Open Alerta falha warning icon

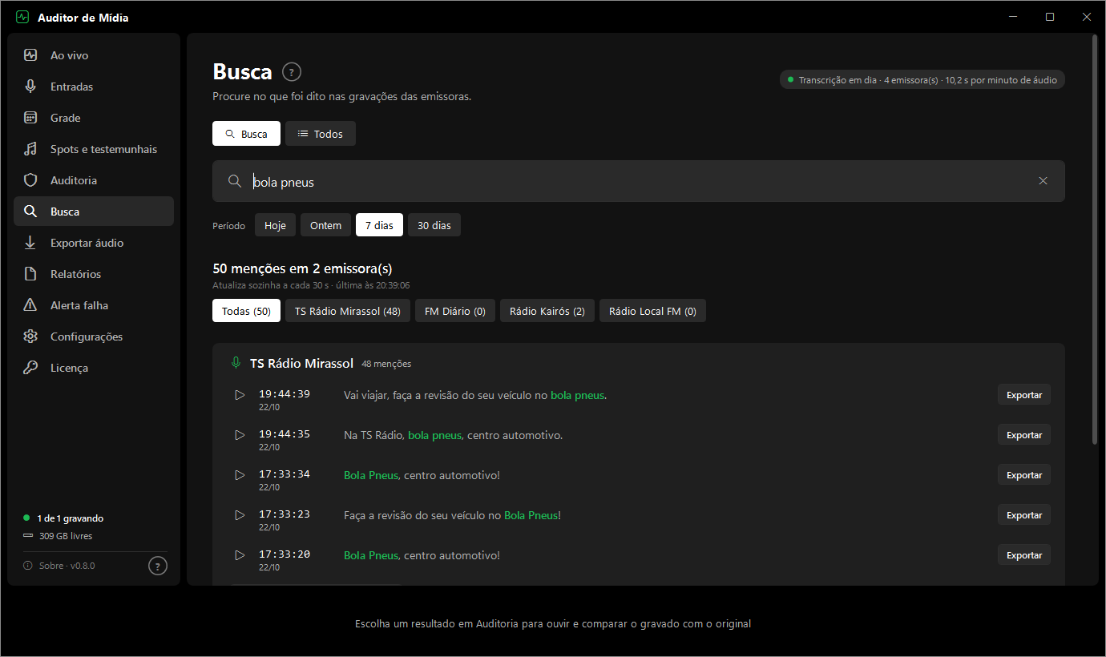(x=30, y=305)
